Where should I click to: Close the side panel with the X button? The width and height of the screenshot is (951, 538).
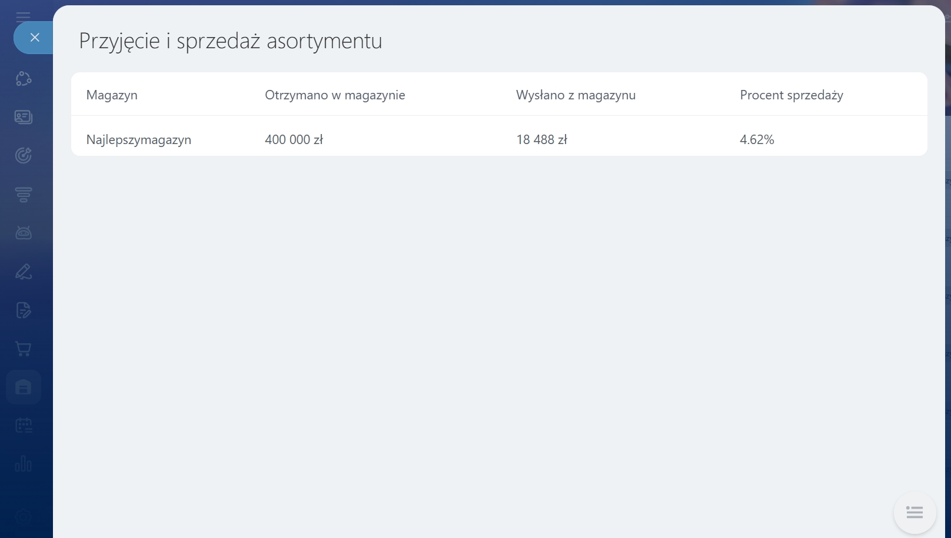pyautogui.click(x=35, y=38)
